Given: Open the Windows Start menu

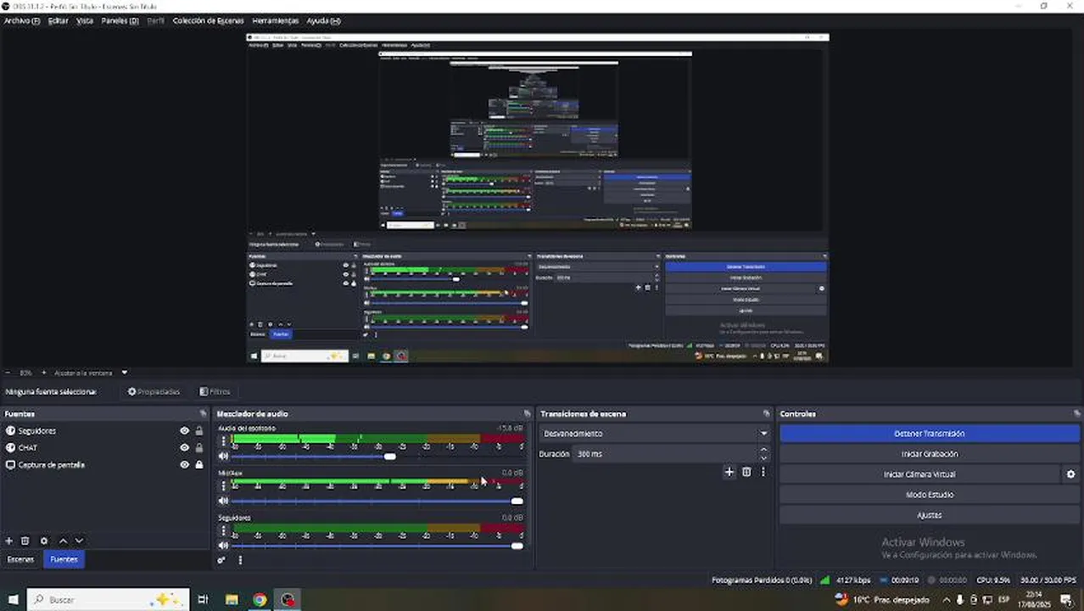Looking at the screenshot, I should pyautogui.click(x=13, y=599).
